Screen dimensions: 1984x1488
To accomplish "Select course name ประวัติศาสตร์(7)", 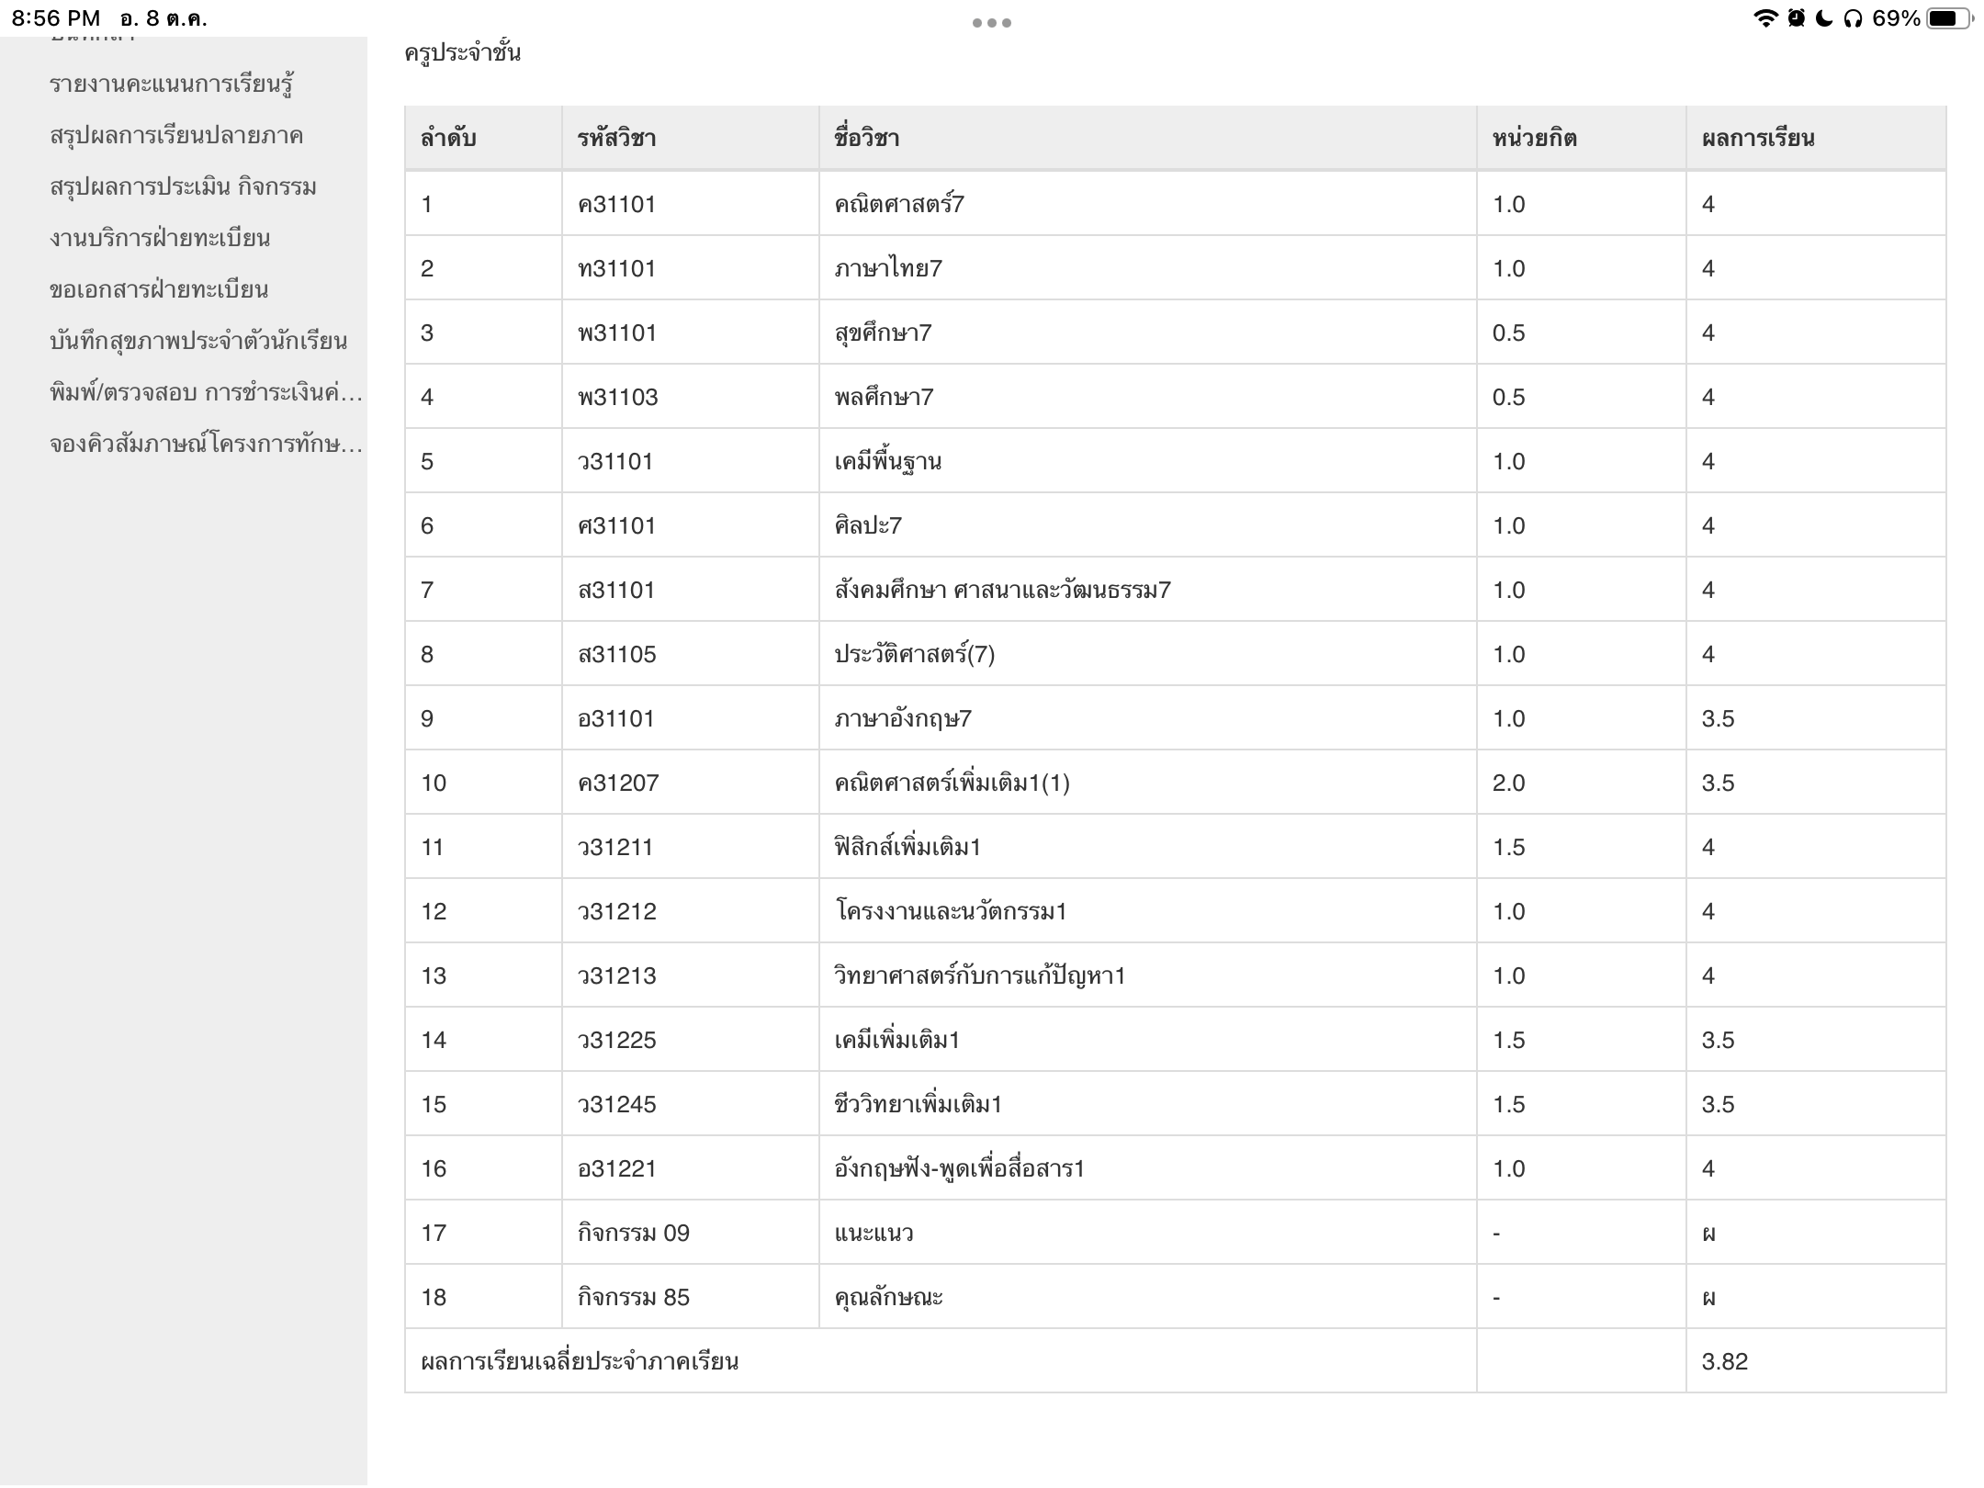I will coord(915,654).
